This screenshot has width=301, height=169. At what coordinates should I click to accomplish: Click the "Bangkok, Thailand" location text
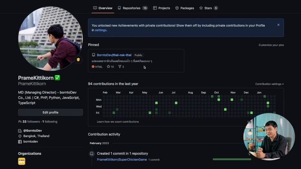pyautogui.click(x=36, y=136)
